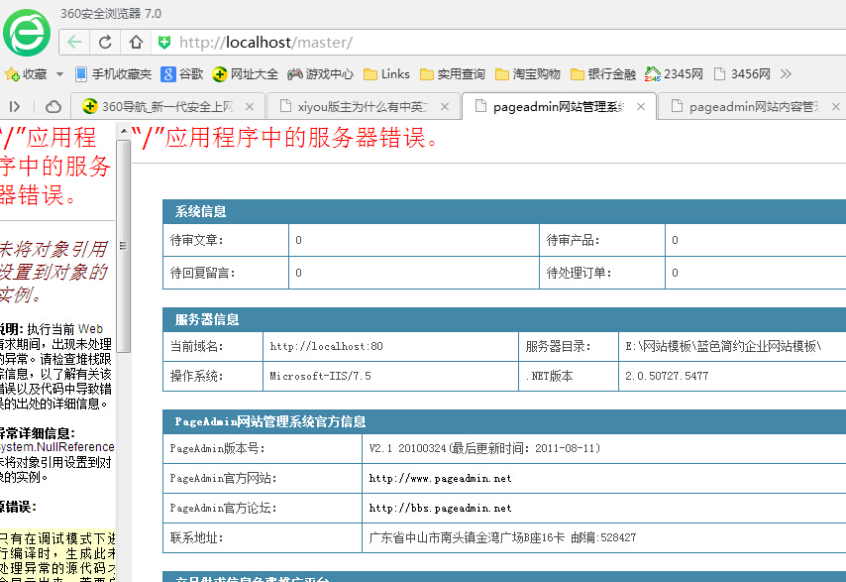Click the green security shield icon
This screenshot has height=582, width=846.
point(164,43)
